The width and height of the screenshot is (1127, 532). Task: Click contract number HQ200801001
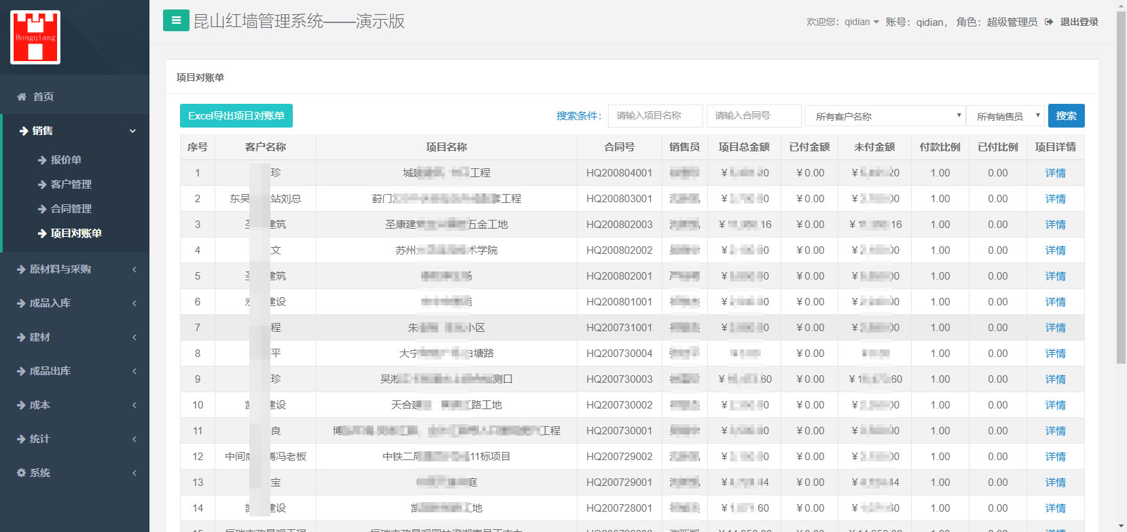[619, 302]
